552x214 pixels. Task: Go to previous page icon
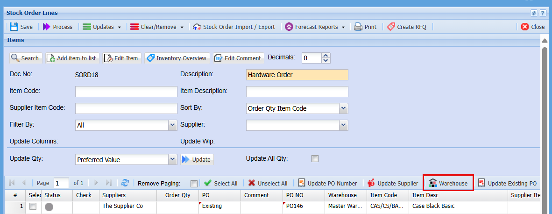pos(24,183)
